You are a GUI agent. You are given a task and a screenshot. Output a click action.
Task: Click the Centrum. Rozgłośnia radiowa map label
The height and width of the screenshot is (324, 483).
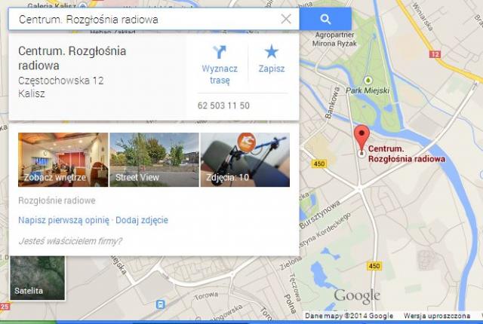point(406,154)
